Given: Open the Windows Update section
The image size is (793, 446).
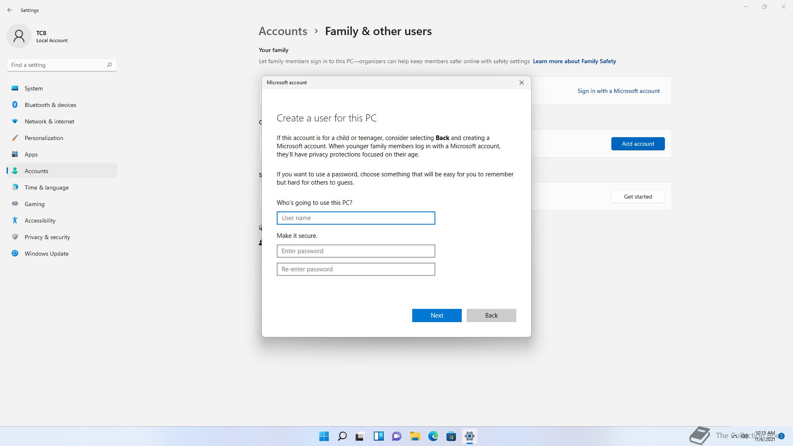Looking at the screenshot, I should pos(46,254).
